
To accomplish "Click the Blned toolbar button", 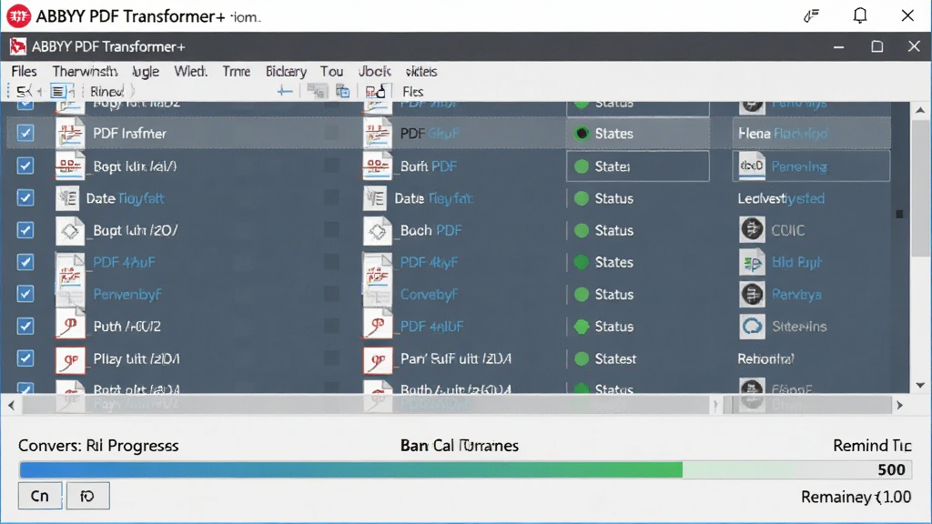I will click(107, 92).
